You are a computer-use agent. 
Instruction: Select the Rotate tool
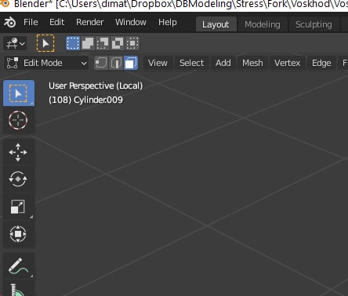coord(18,179)
